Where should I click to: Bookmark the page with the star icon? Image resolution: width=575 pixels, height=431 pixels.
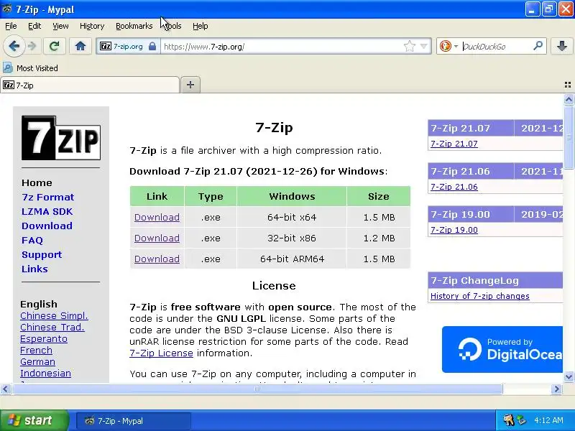coord(409,46)
